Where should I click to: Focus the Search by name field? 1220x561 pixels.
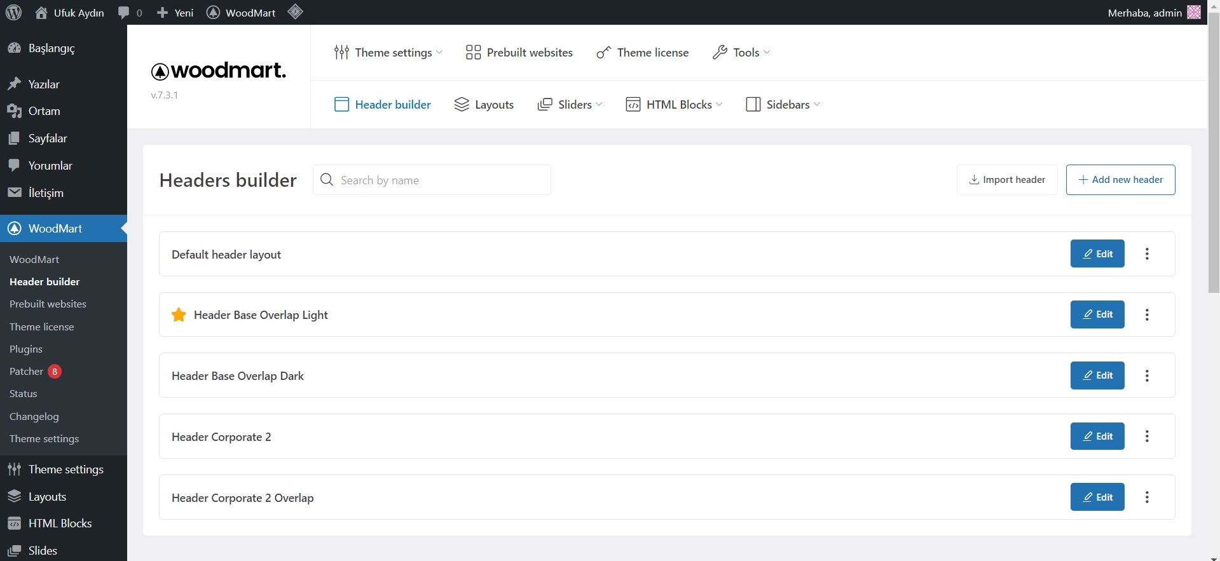tap(432, 180)
